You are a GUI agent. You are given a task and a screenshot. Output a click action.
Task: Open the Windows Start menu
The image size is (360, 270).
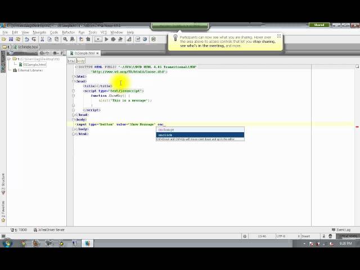click(7, 243)
